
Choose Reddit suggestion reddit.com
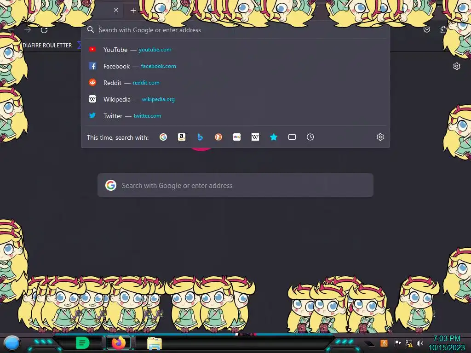tap(235, 83)
